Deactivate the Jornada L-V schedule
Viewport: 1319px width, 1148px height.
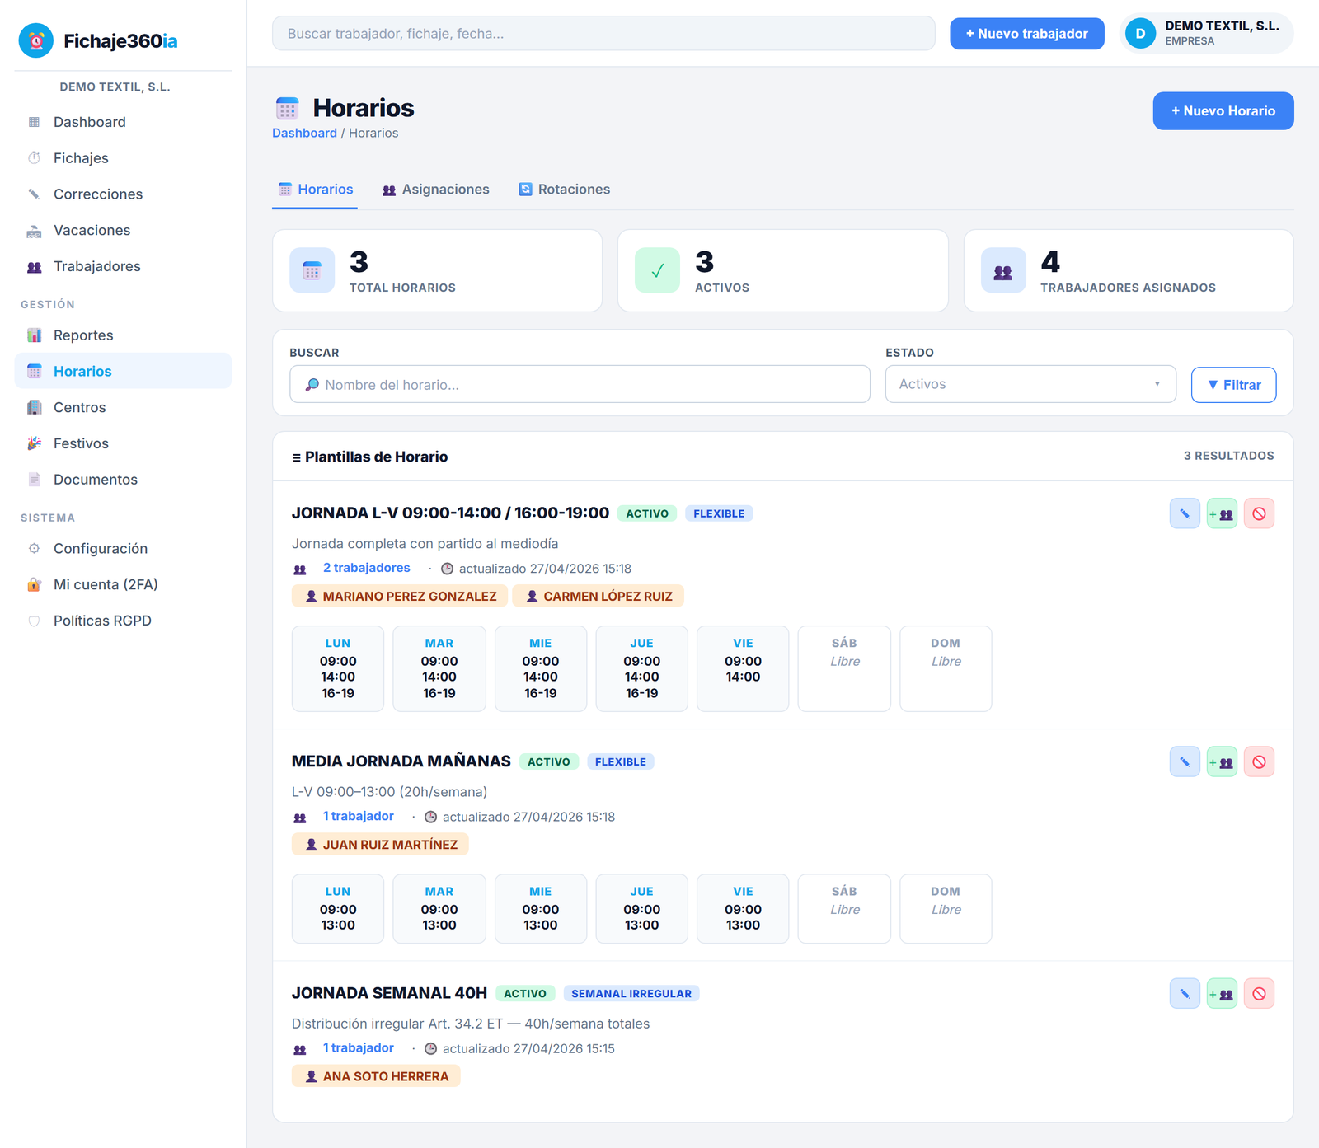[1259, 513]
